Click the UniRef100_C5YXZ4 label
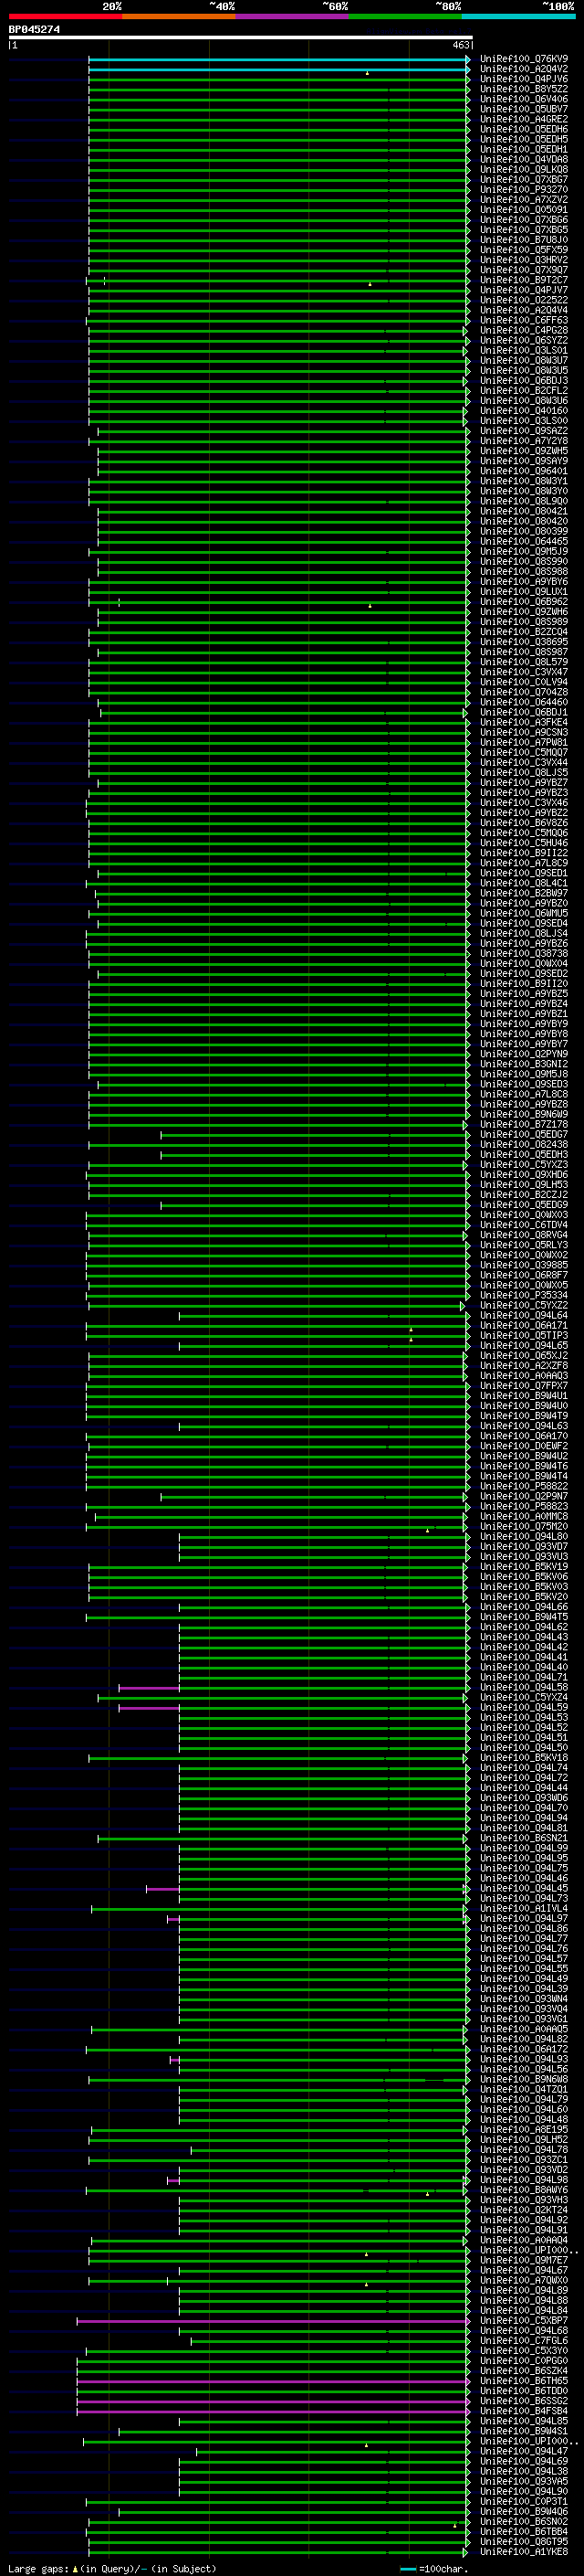The height and width of the screenshot is (2576, 584). [524, 1697]
